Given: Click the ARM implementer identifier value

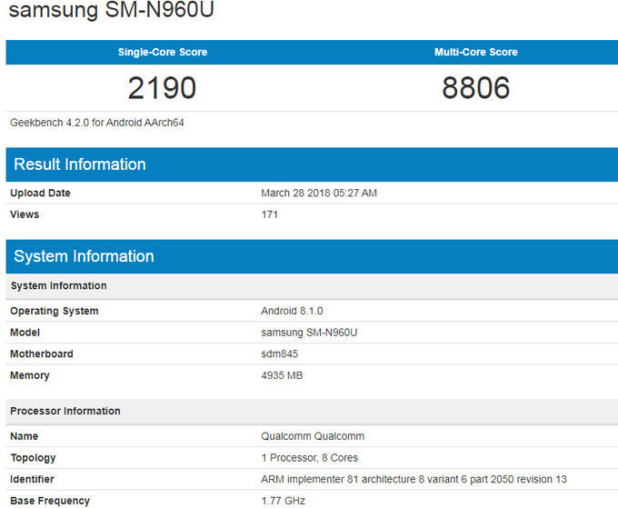Looking at the screenshot, I should point(414,479).
